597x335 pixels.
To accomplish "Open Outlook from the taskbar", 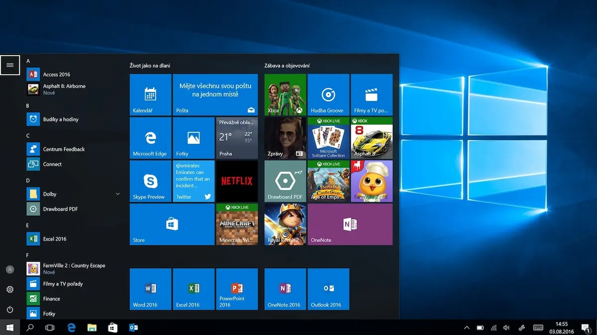I will (x=133, y=328).
